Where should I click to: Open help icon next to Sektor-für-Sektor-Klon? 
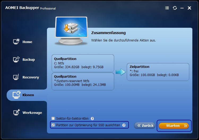coord(92,119)
